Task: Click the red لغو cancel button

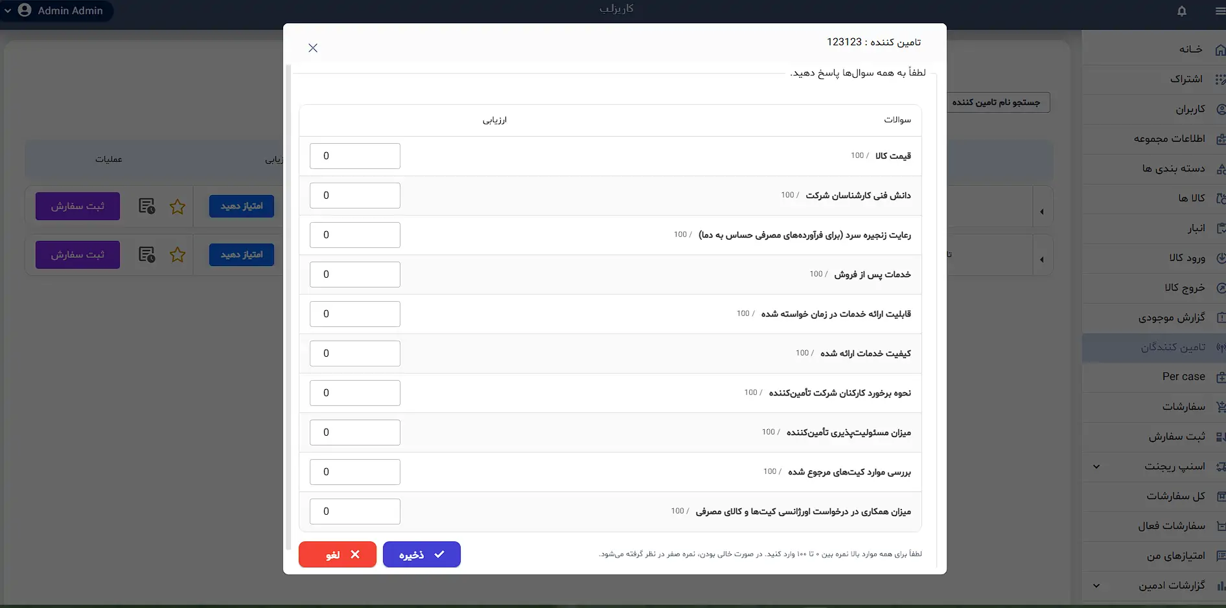Action: [338, 554]
